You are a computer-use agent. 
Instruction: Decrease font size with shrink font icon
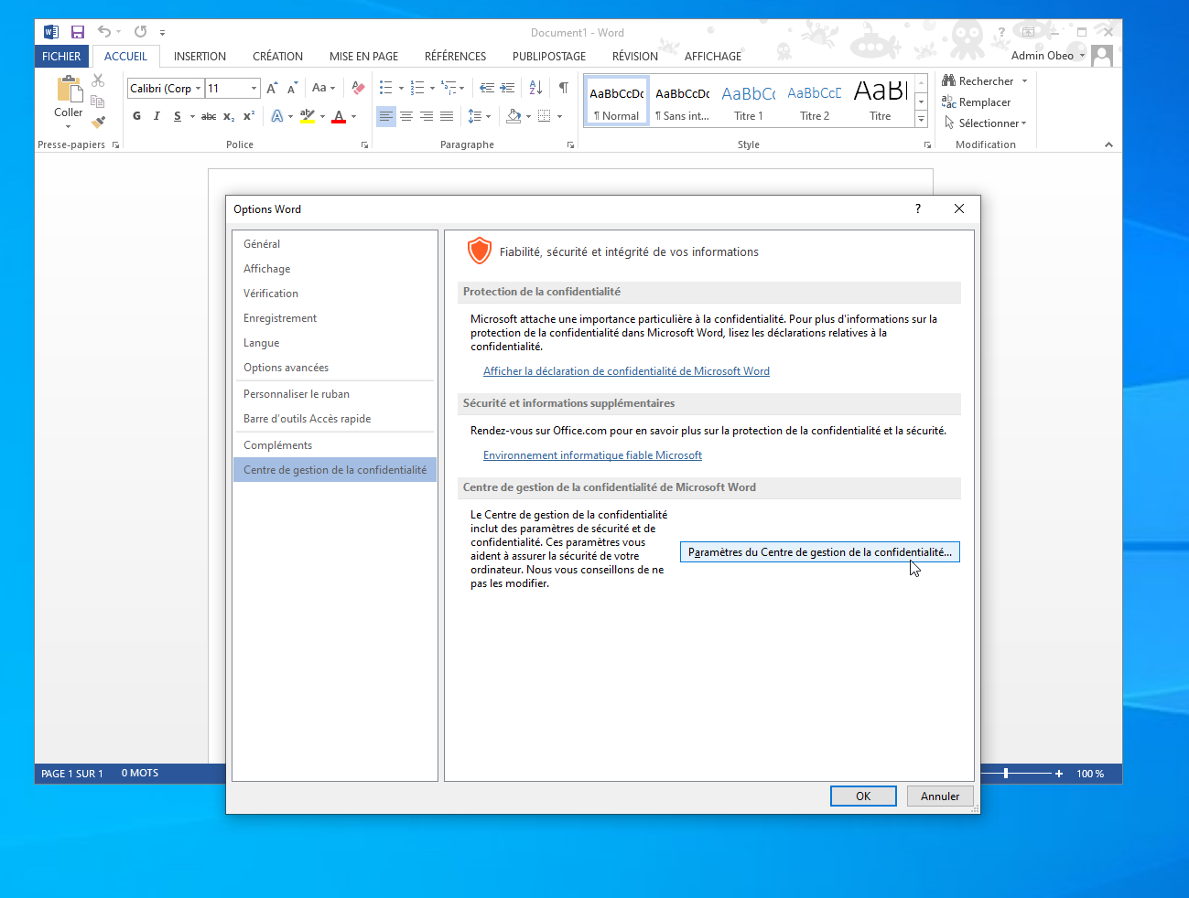[292, 88]
